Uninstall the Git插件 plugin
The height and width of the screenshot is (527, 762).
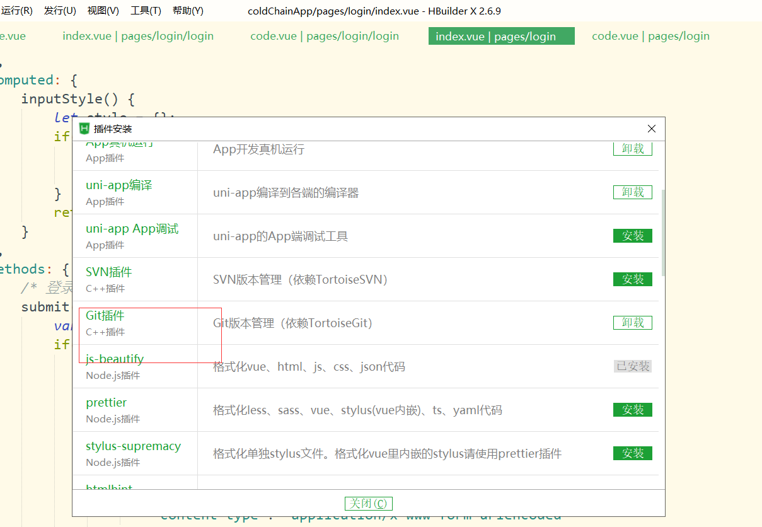(632, 323)
